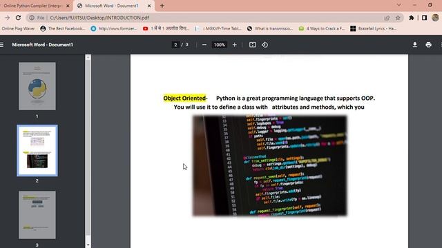The width and height of the screenshot is (442, 248).
Task: Open What is transmission bookmark
Action: [270, 28]
